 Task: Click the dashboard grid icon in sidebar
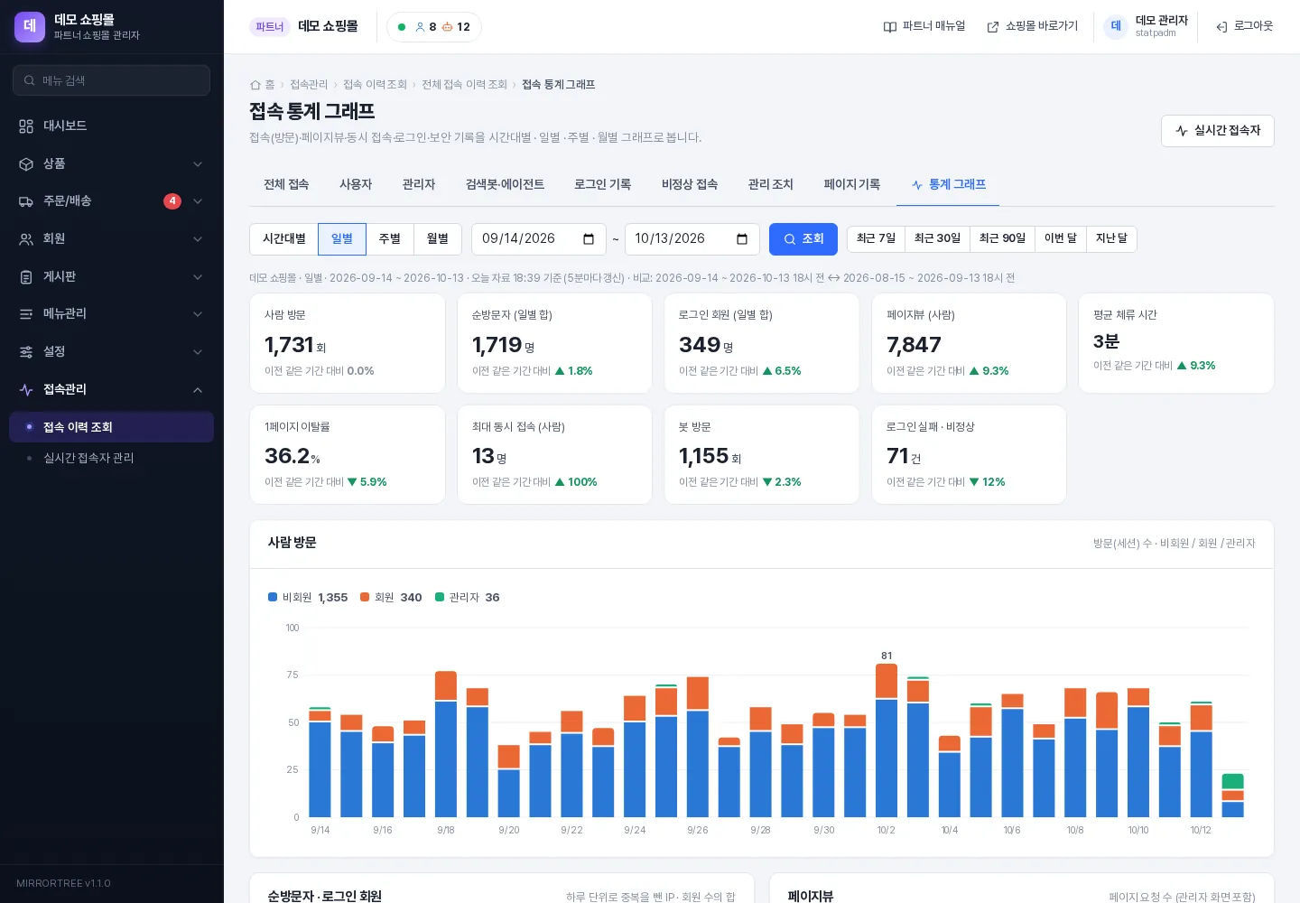coord(26,126)
